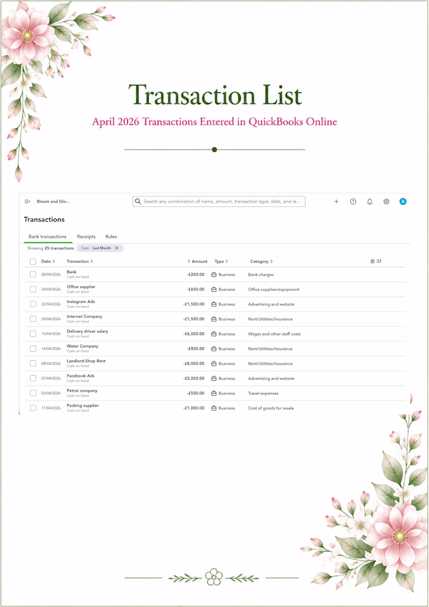
Task: Select the checkbox for Office supplier row
Action: coord(33,289)
